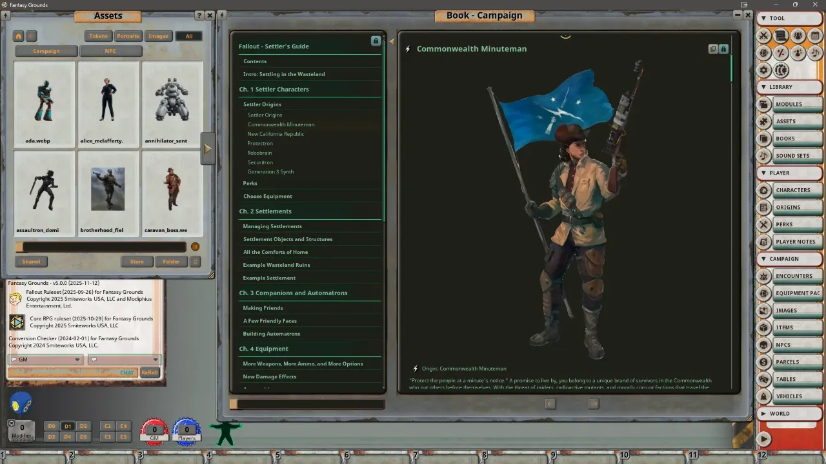Open the options gear tool

[764, 70]
